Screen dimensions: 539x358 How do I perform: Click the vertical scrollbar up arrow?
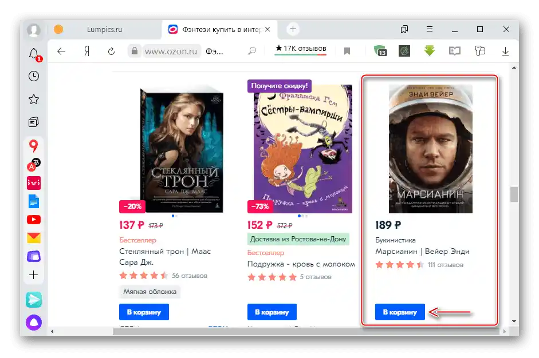(x=514, y=67)
